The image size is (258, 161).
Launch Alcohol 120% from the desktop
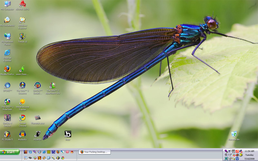[x=22, y=4]
